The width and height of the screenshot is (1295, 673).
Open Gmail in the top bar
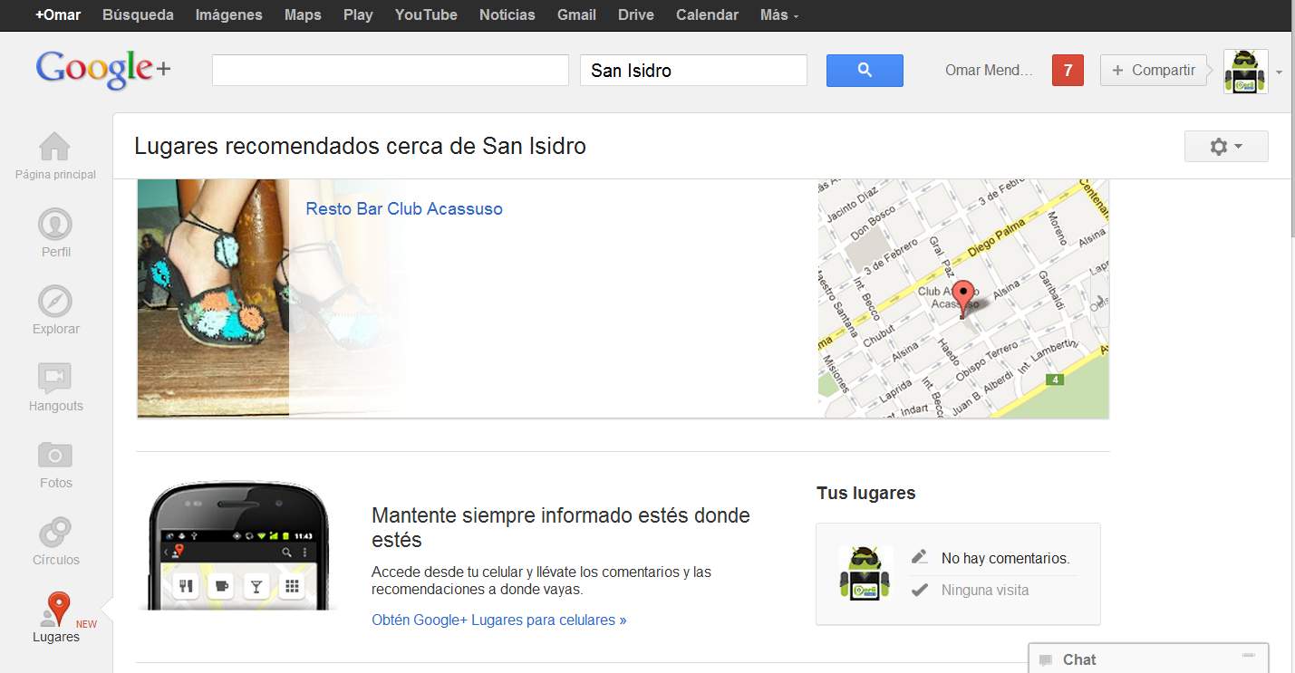(576, 15)
